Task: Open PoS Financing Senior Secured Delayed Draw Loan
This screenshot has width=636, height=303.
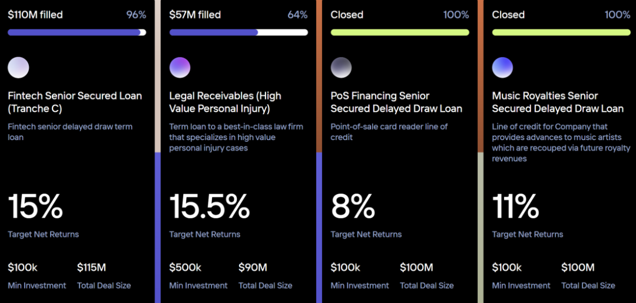Action: (x=396, y=102)
